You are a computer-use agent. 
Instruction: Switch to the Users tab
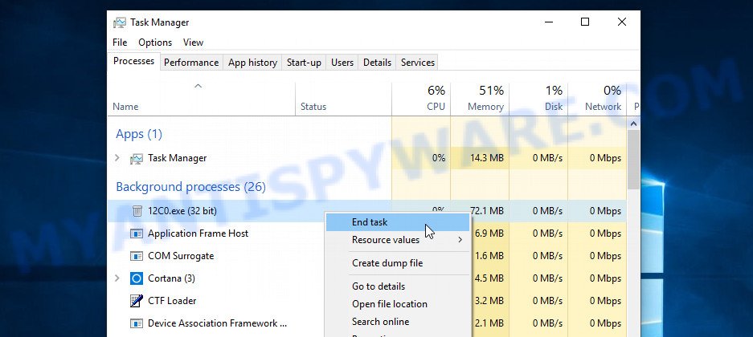click(342, 63)
